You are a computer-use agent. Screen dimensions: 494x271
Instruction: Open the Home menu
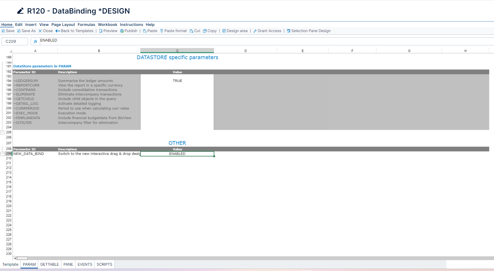click(7, 25)
